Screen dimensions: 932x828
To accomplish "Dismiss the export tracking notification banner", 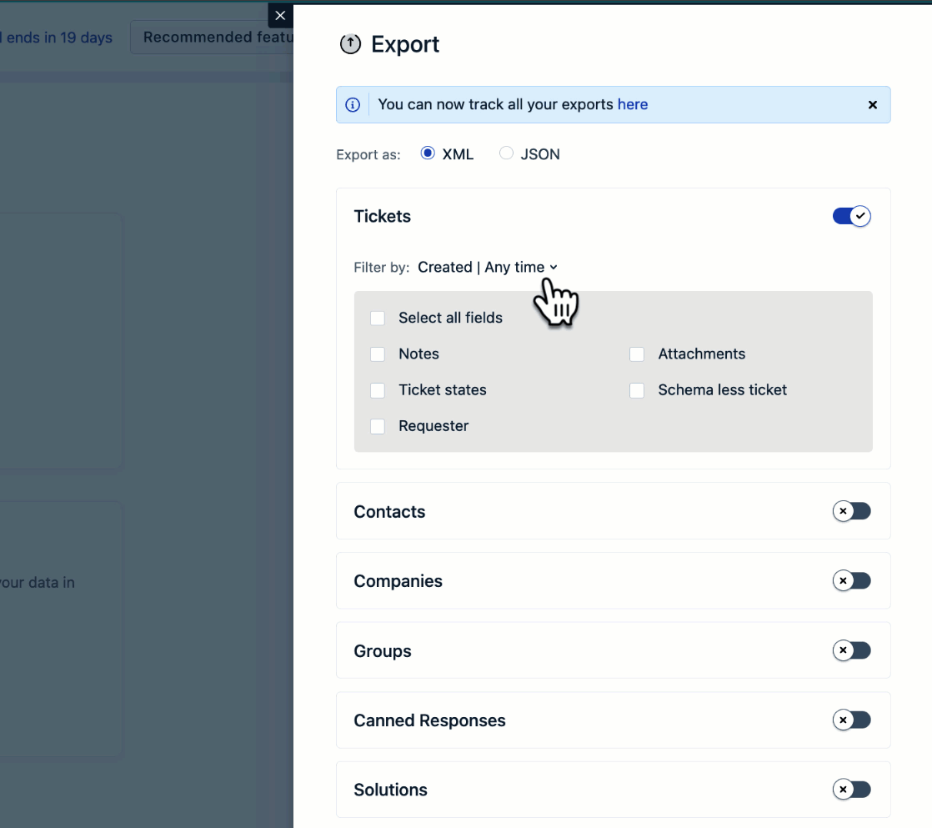I will (873, 105).
